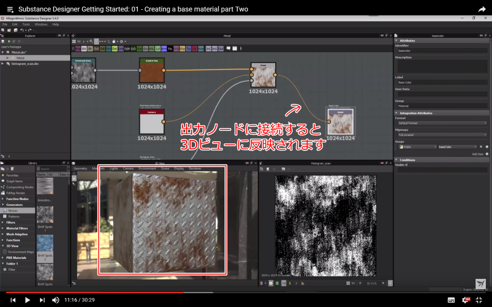Collapse the Metal.sbs package
Screen dimensions: 492x307
(3, 52)
